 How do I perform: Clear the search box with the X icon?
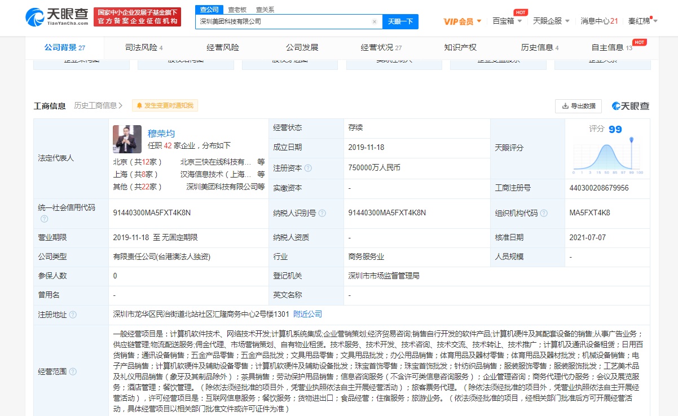374,22
